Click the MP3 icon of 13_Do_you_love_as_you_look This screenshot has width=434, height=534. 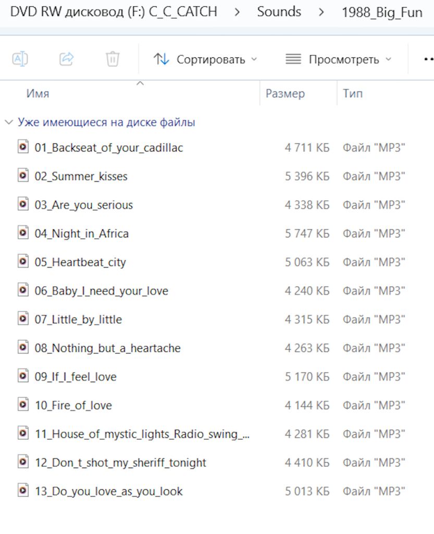click(x=23, y=491)
